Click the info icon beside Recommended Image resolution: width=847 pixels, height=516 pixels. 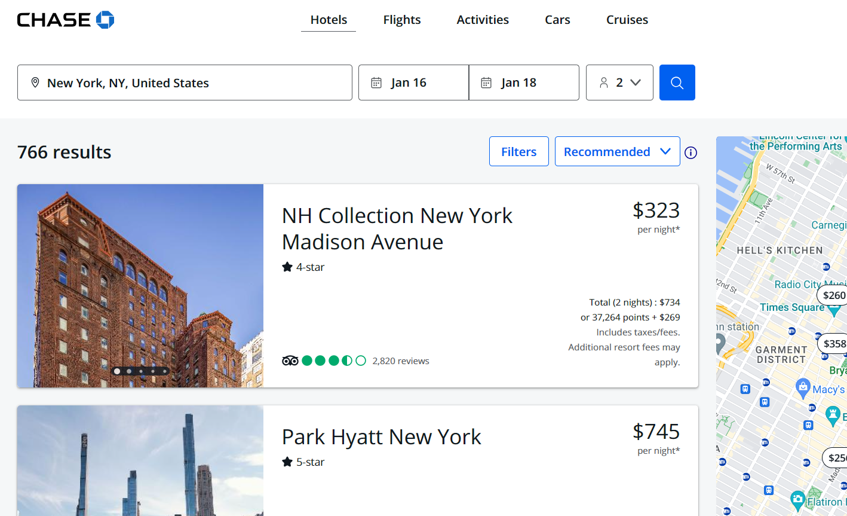691,152
